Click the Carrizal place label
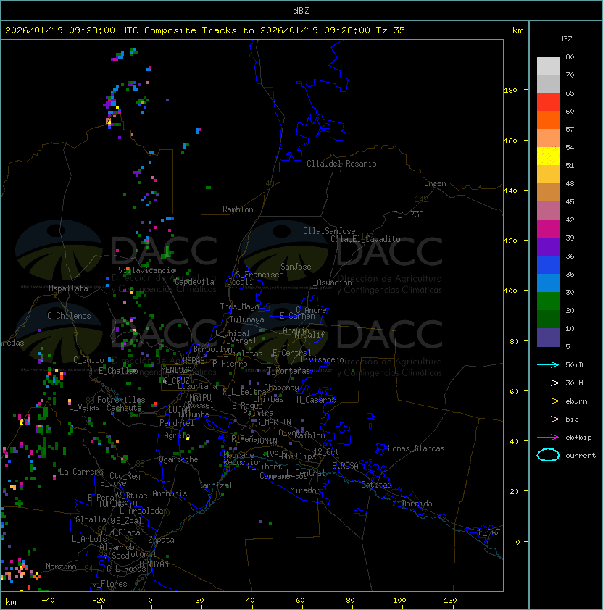The width and height of the screenshot is (603, 610). click(x=215, y=485)
